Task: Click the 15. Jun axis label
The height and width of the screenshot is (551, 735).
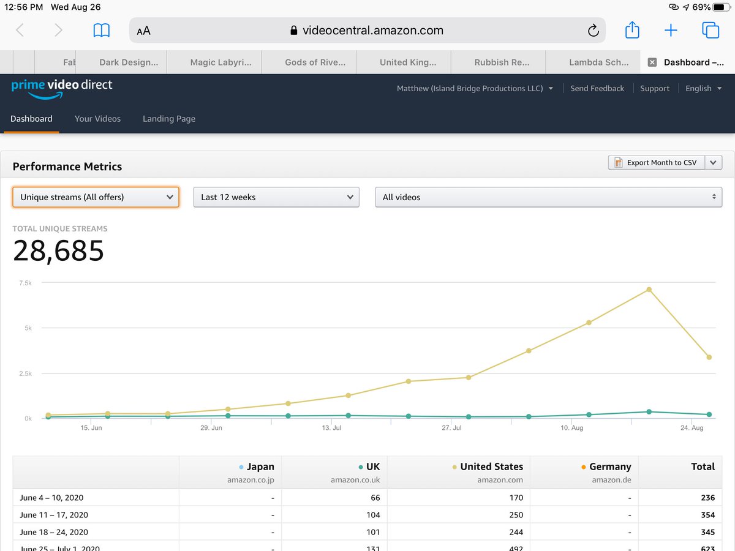Action: (91, 428)
